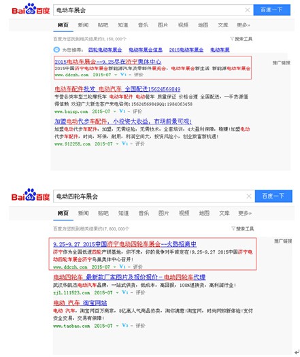Select the 网页 tab under the 电动车展会 search
This screenshot has height=357, width=300.
tap(63, 25)
